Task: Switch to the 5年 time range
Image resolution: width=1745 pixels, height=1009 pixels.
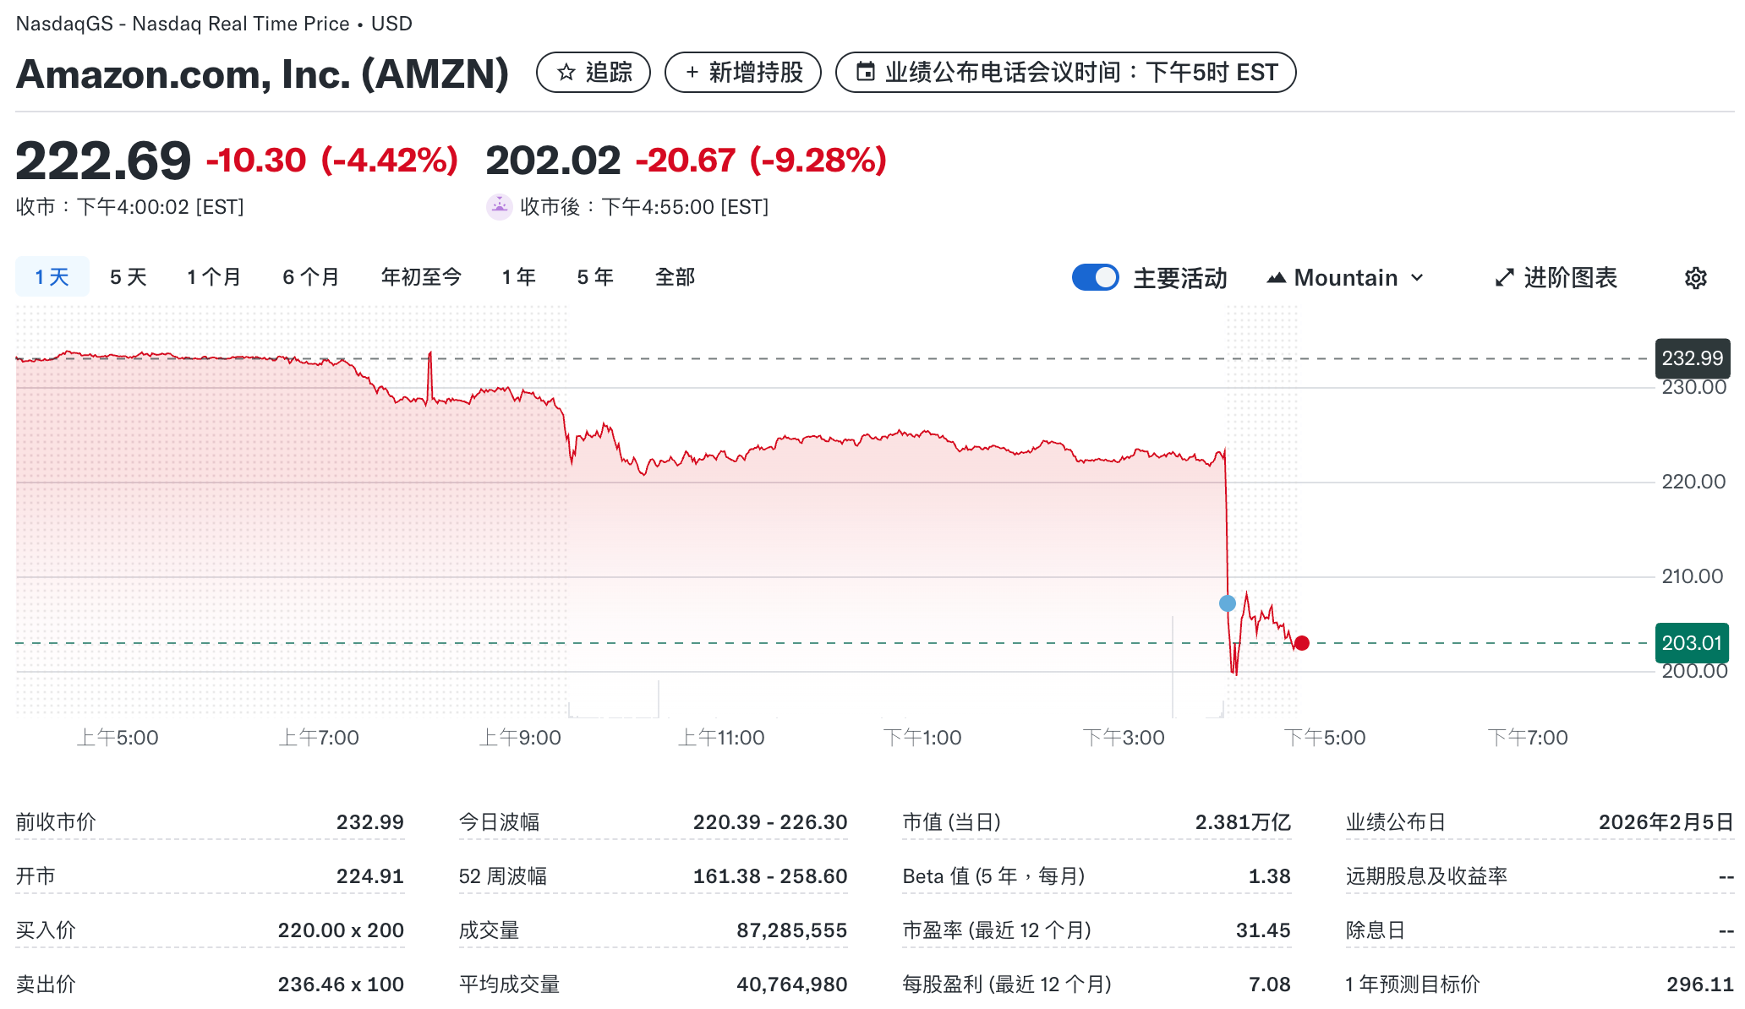Action: click(x=594, y=276)
